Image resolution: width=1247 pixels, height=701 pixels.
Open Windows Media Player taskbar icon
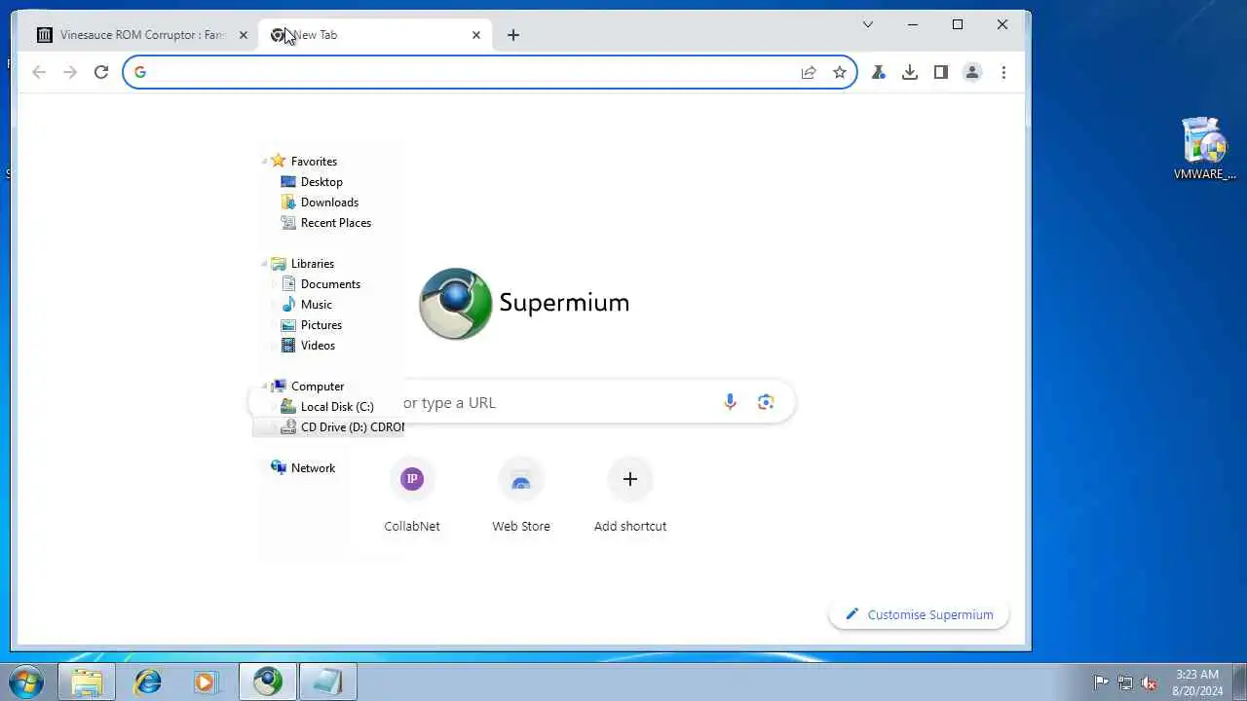(206, 682)
